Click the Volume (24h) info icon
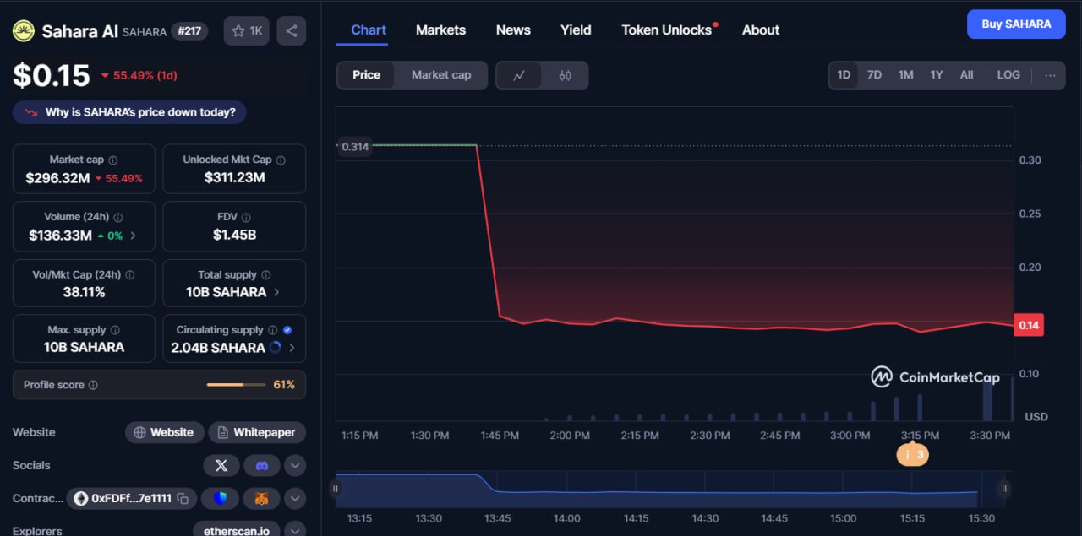 tap(118, 217)
